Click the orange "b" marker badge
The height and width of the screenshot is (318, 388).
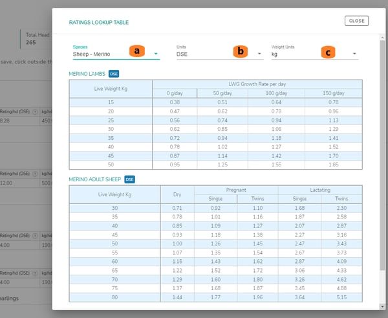(241, 51)
